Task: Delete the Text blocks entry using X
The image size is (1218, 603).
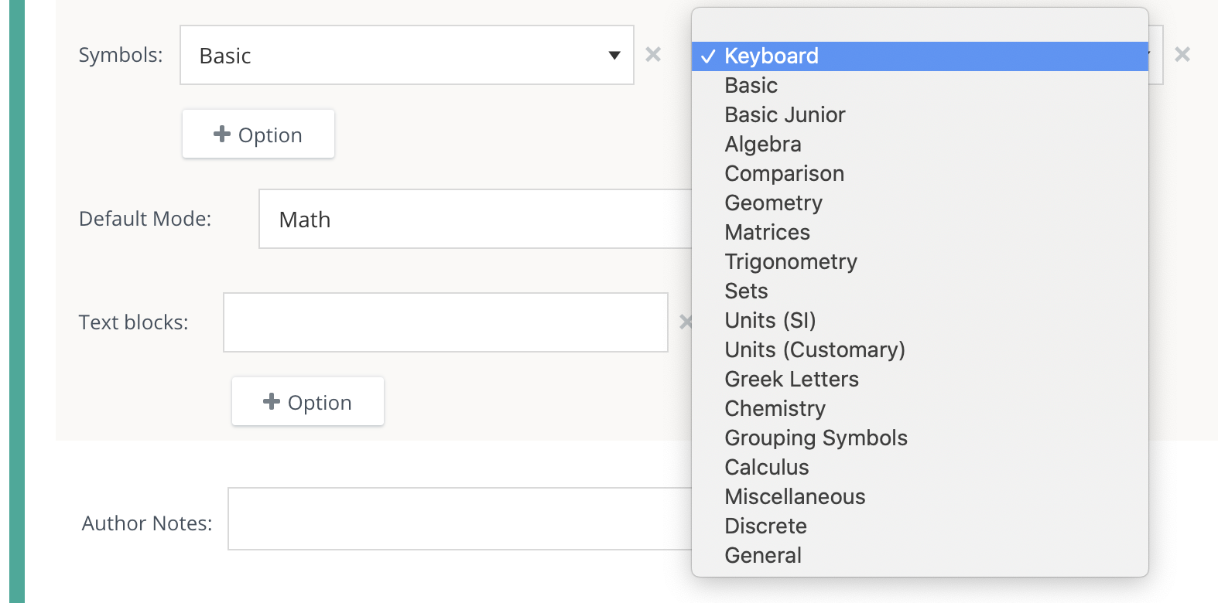Action: (684, 322)
